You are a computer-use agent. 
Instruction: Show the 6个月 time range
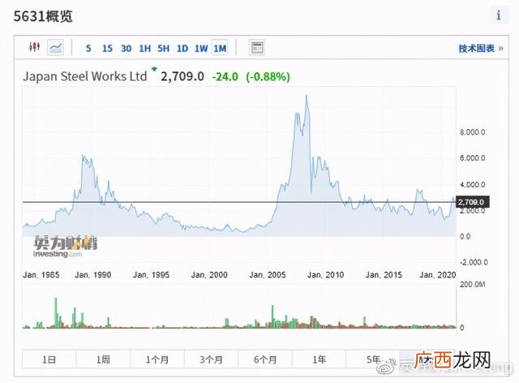265,359
